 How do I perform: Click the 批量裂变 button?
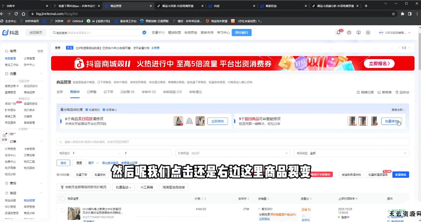[x=123, y=187]
